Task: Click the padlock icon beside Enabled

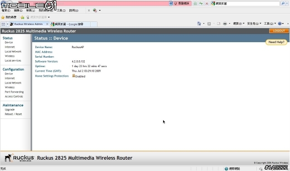Action: (x=73, y=76)
